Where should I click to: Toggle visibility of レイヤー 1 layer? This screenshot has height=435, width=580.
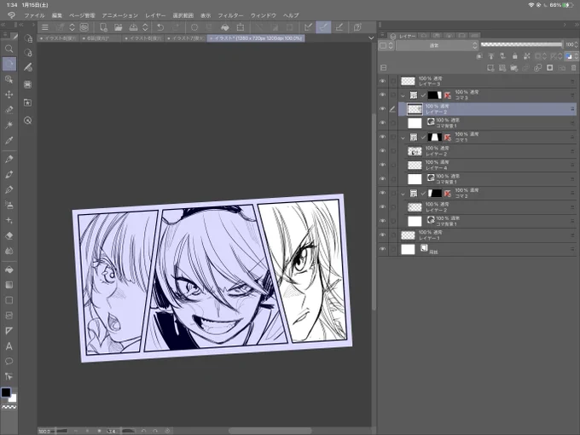click(383, 235)
